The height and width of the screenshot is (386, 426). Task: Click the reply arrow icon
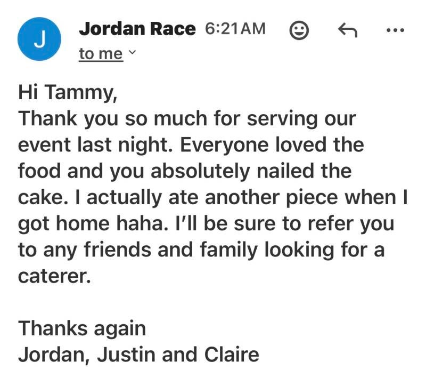tap(348, 30)
